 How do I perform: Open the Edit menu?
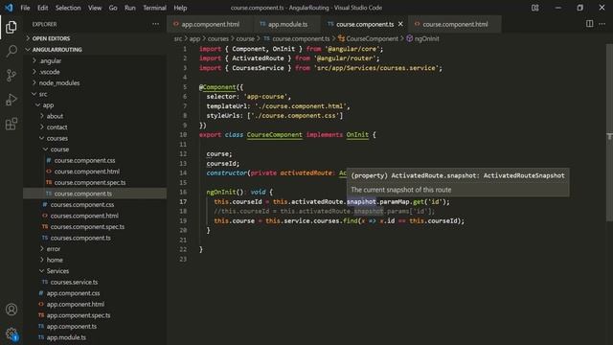click(x=42, y=8)
